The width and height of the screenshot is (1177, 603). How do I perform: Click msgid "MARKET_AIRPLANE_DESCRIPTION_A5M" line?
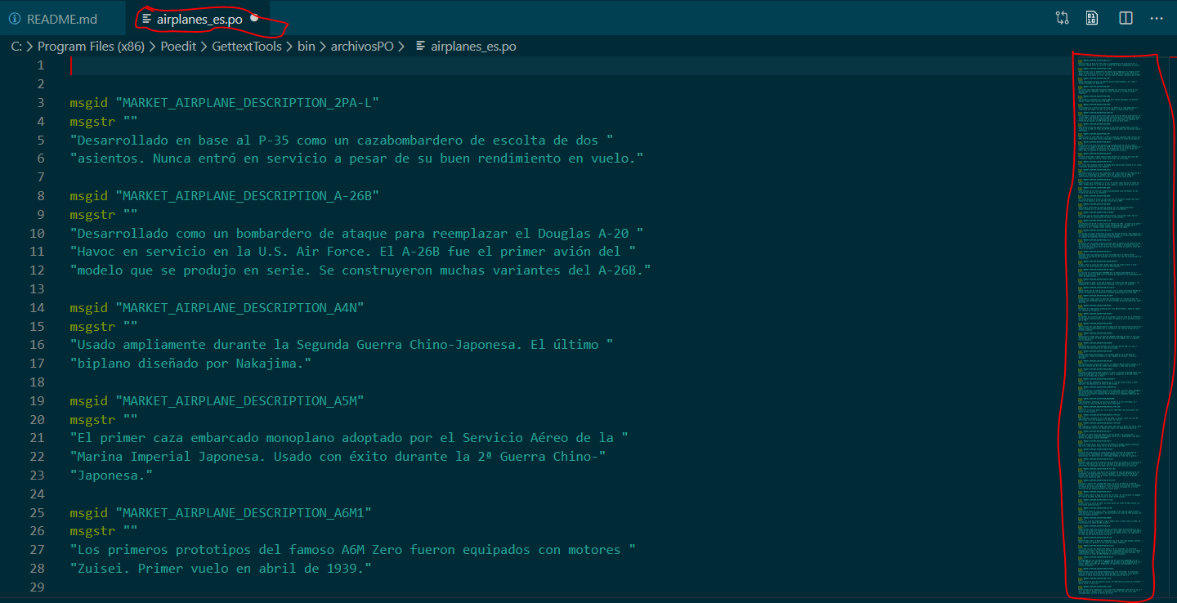(217, 401)
